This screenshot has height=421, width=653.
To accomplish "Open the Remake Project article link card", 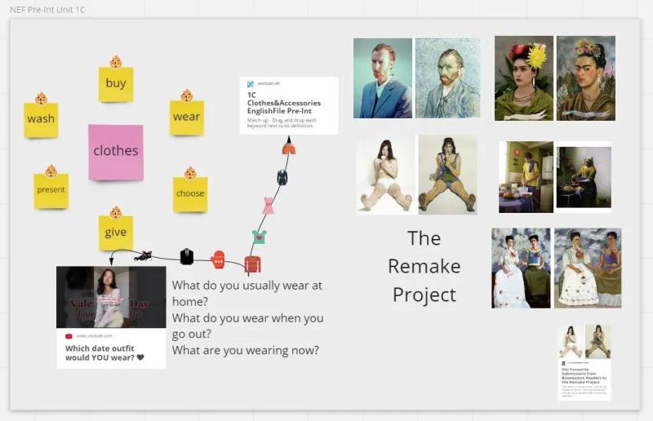I will (584, 362).
